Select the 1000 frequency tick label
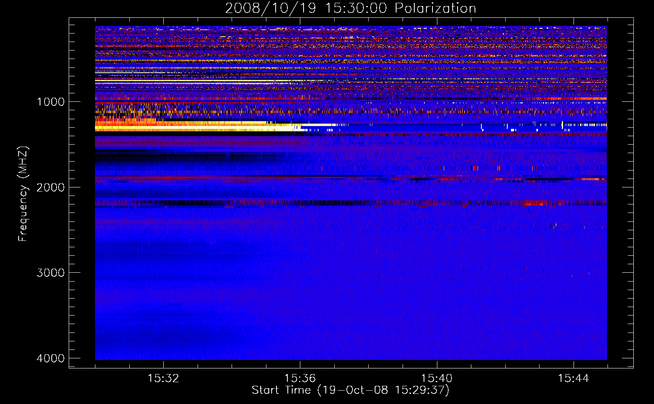Viewport: 654px width, 404px height. (x=51, y=102)
